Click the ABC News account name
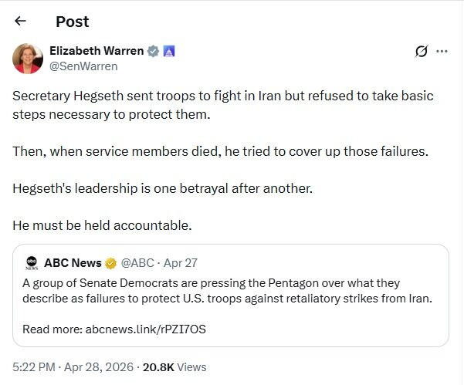This screenshot has width=464, height=385. coord(73,262)
